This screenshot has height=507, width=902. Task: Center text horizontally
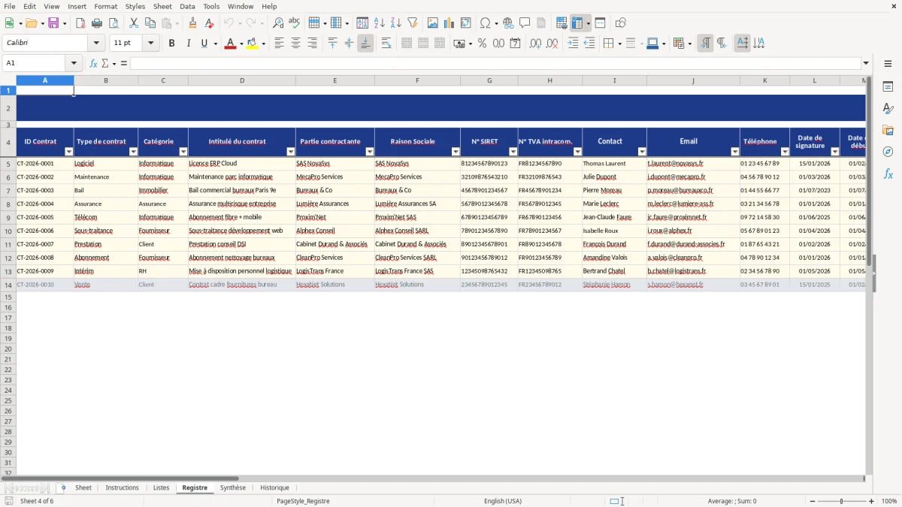[x=295, y=44]
